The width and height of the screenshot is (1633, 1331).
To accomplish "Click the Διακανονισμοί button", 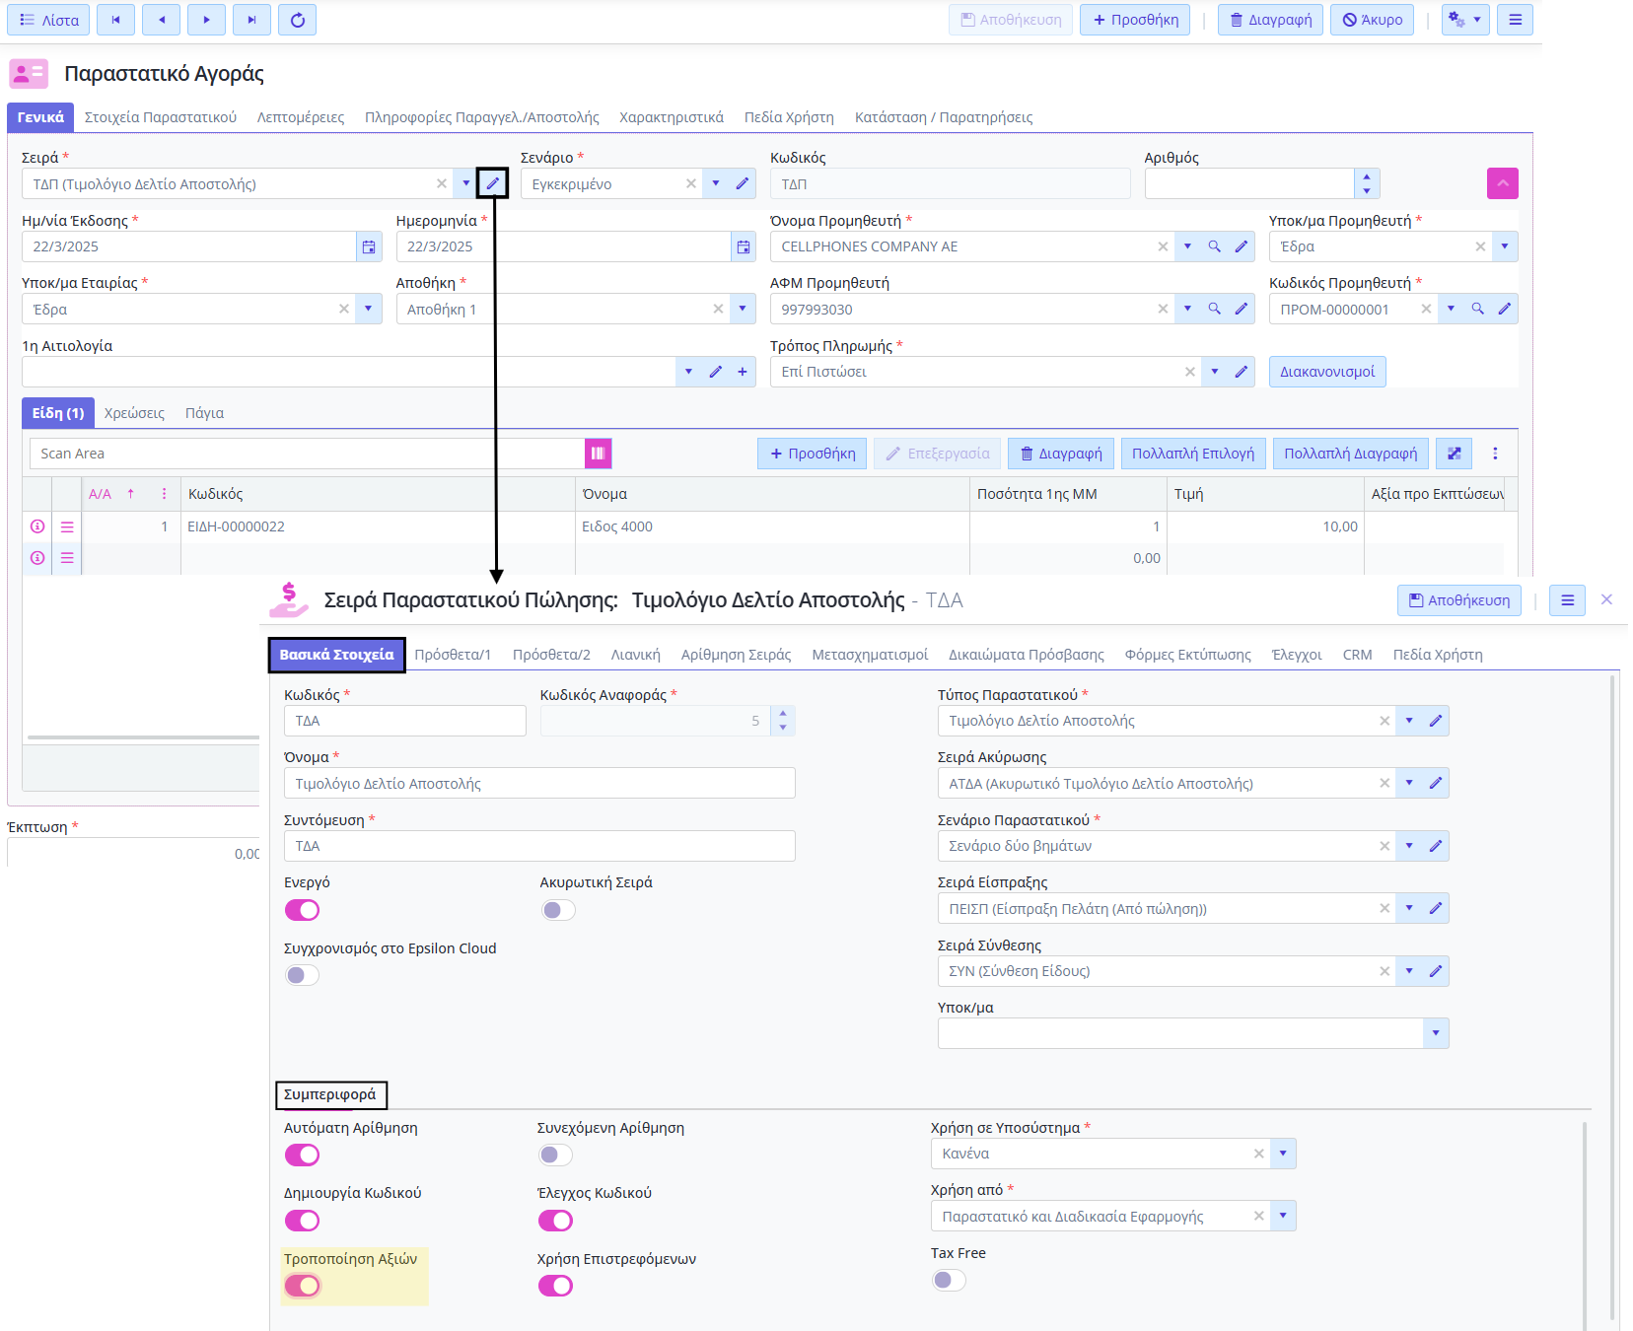I will point(1326,372).
